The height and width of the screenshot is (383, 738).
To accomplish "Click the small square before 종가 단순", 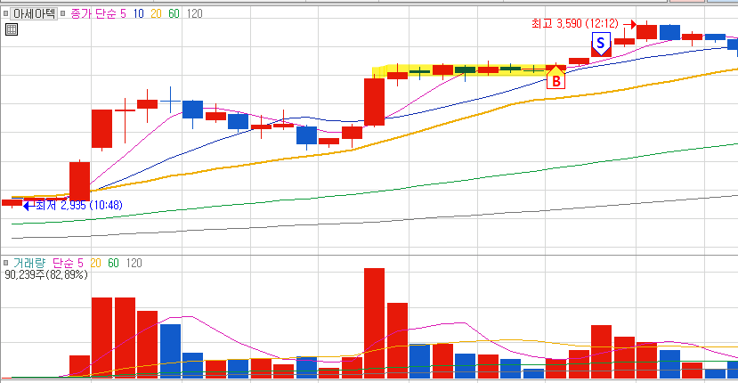I will tap(62, 13).
